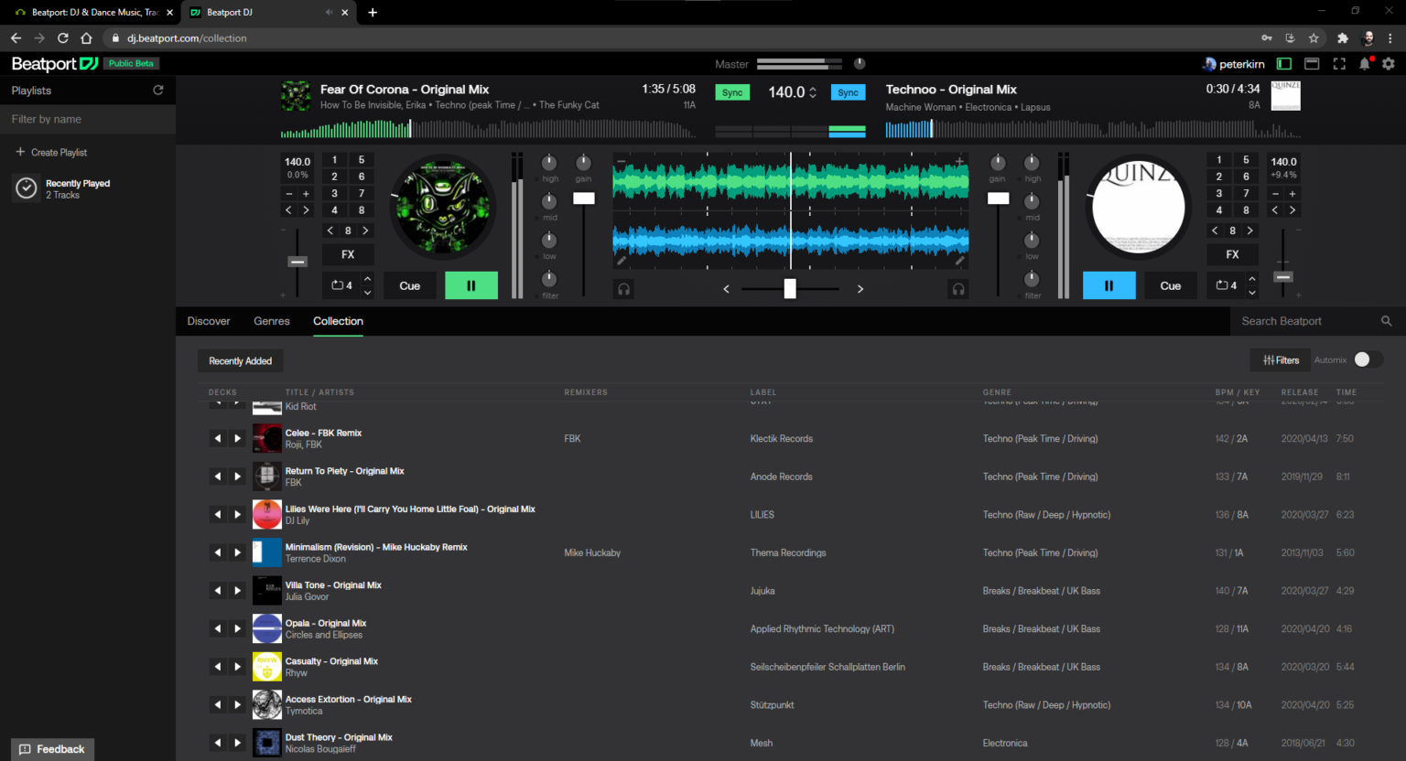Center the crossfader slider
This screenshot has height=761, width=1406.
coord(790,288)
